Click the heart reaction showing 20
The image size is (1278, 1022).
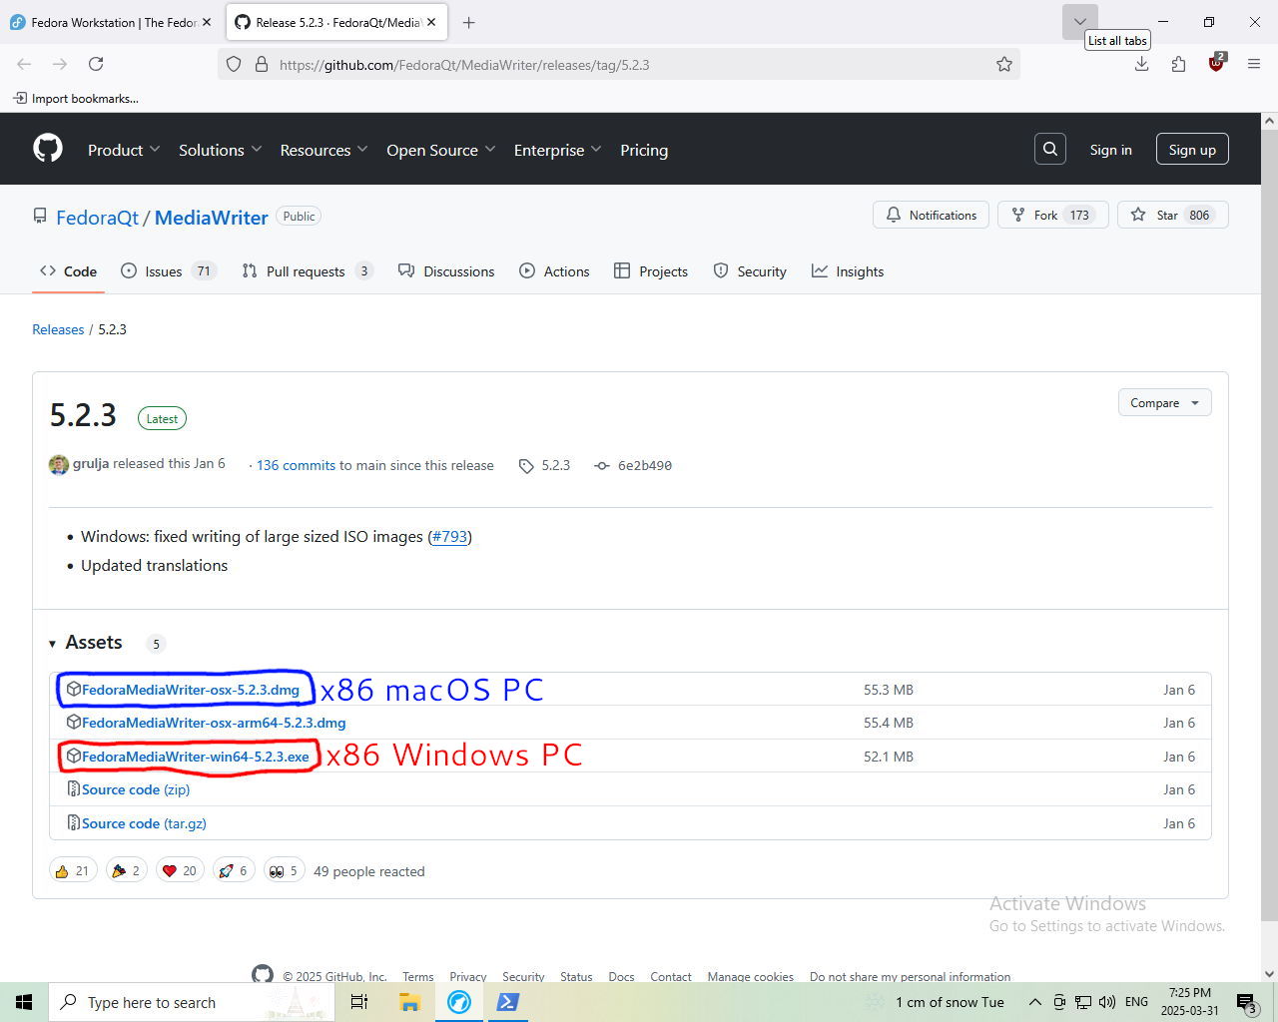point(180,871)
